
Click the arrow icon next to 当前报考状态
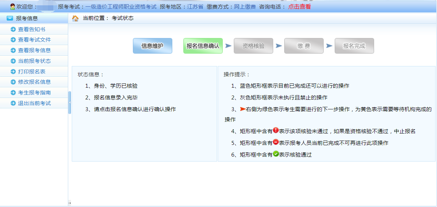[x=13, y=61]
